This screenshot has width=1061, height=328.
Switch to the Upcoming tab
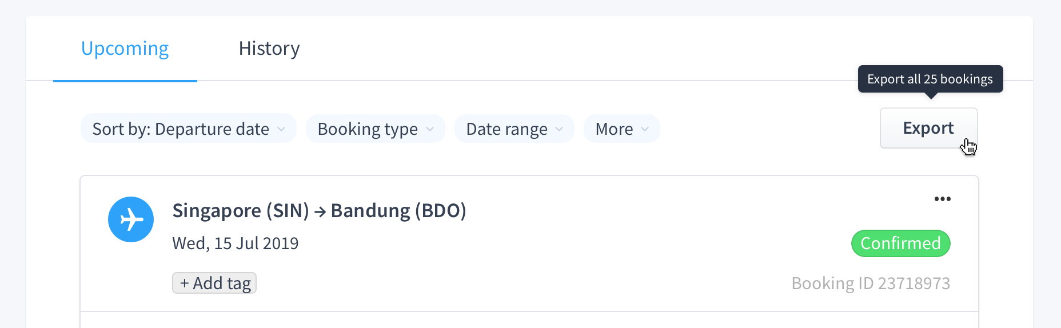tap(125, 49)
